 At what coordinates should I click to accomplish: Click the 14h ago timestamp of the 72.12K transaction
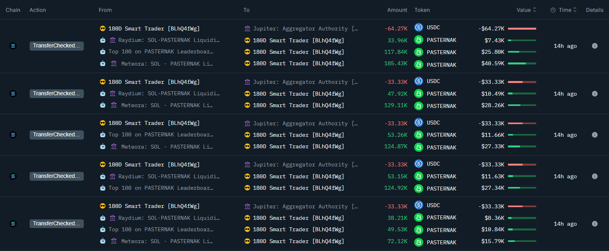pos(565,224)
